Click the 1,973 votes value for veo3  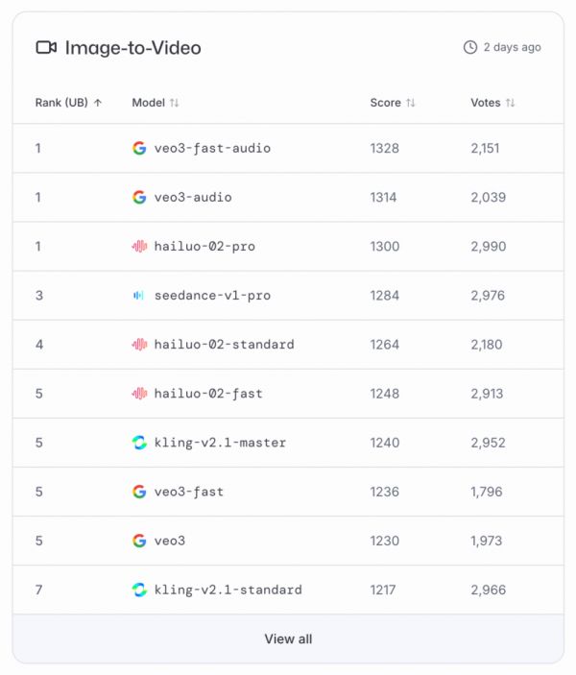point(486,541)
